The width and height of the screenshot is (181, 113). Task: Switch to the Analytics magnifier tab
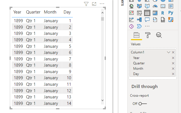[159, 35]
